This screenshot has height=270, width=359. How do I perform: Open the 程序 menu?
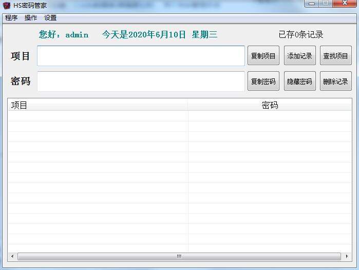pyautogui.click(x=11, y=18)
